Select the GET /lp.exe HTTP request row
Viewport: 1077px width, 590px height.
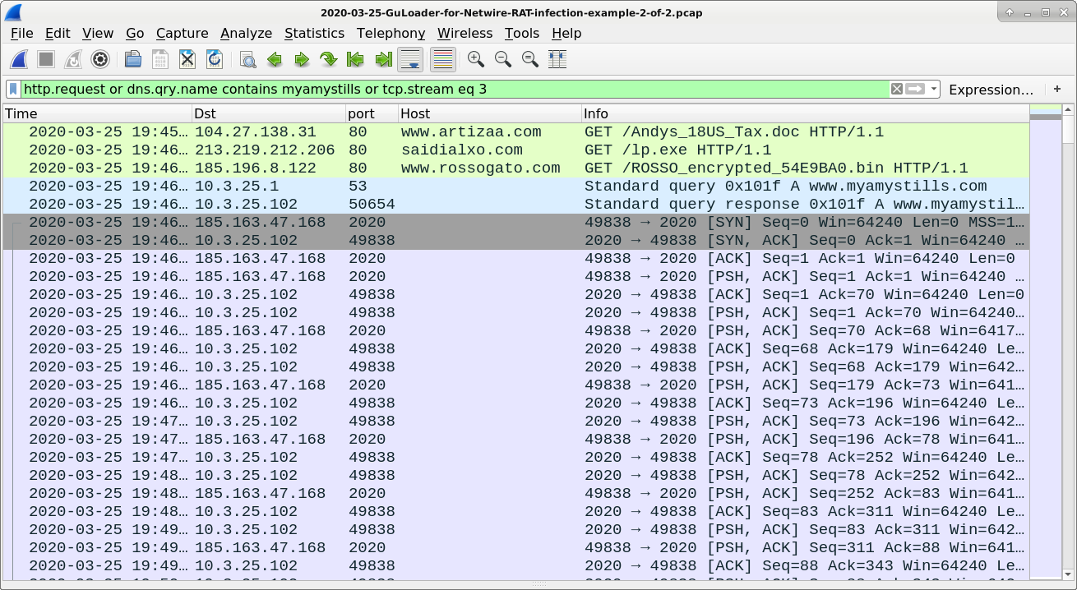(493, 150)
